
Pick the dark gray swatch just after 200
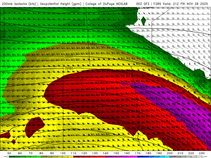pos(172,157)
